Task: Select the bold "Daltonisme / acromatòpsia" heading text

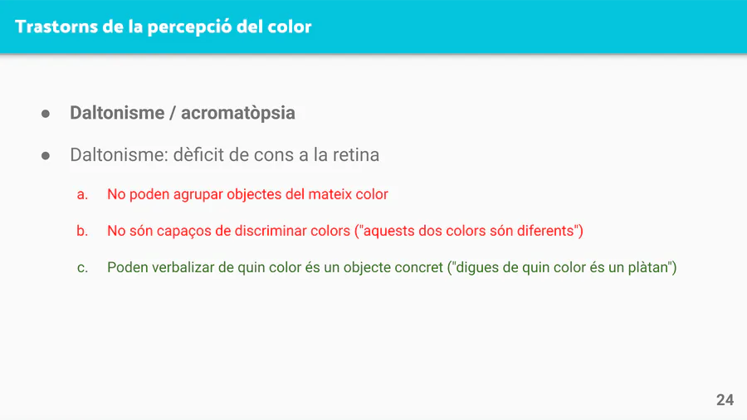Action: [x=182, y=113]
